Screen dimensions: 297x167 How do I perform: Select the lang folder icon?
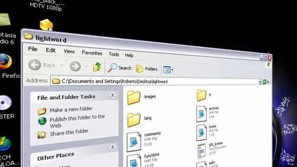click(134, 120)
